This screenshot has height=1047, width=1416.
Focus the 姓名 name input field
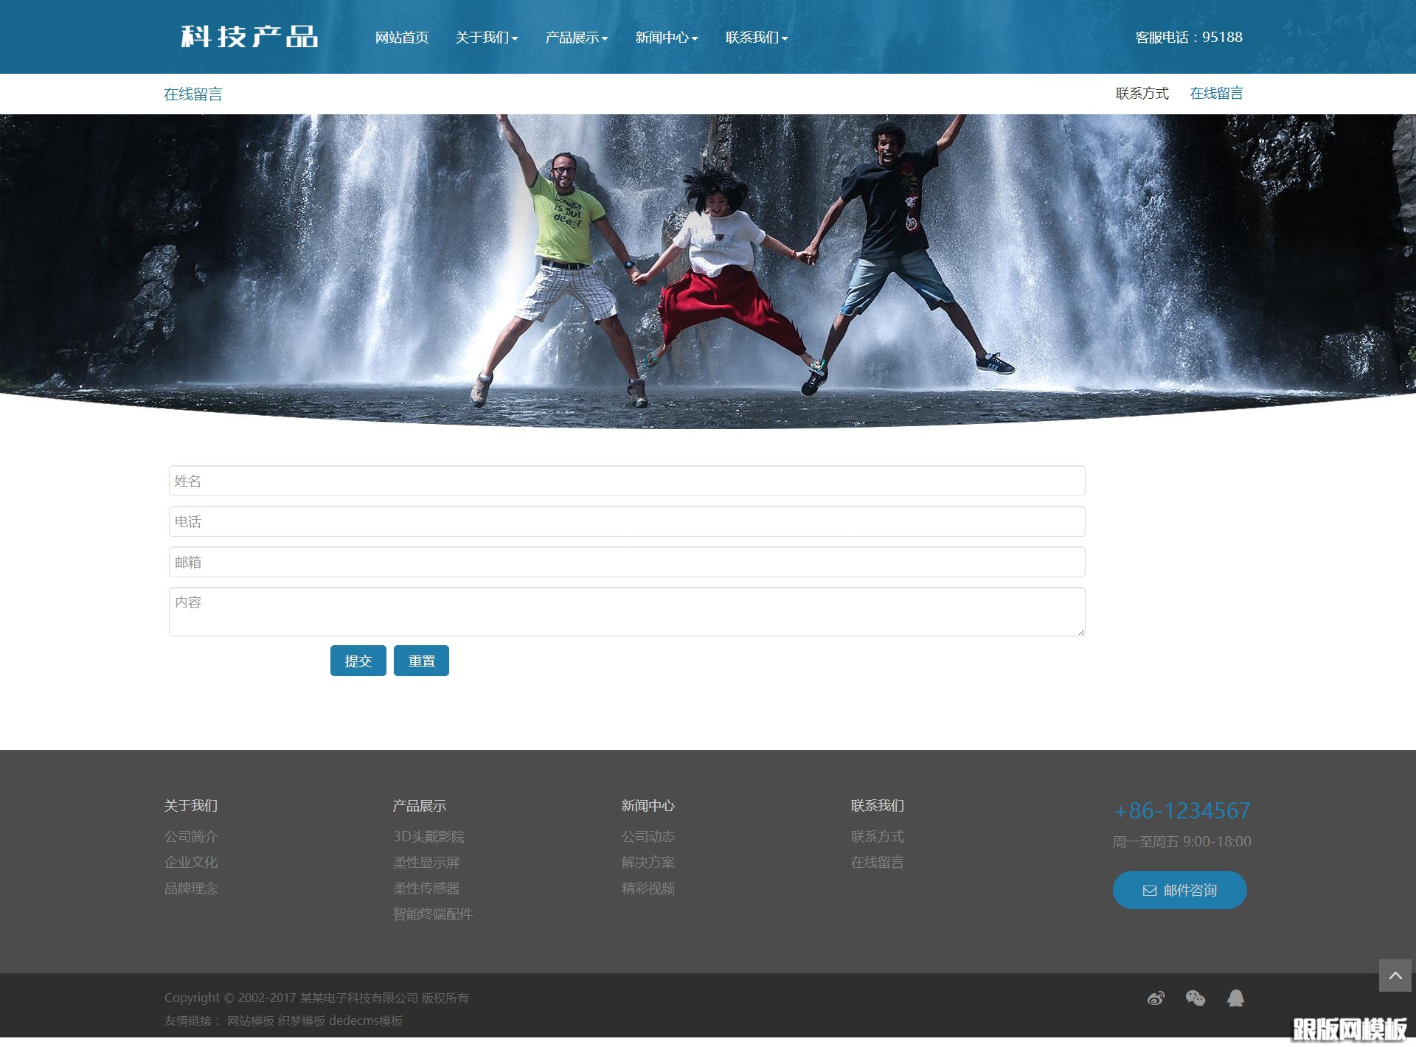click(626, 481)
